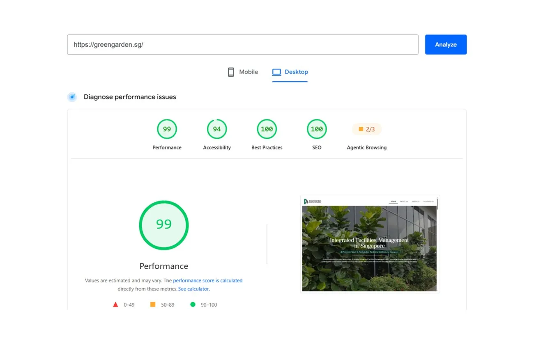Click the 90–100 legend text
Image resolution: width=534 pixels, height=339 pixels.
(209, 305)
